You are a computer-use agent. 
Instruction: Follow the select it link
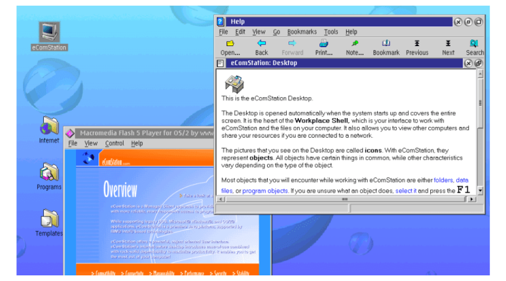406,191
